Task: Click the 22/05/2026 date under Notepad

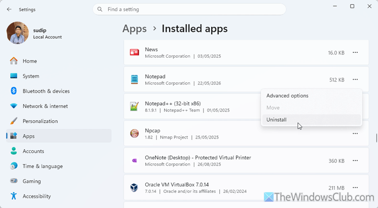Action: coord(209,83)
